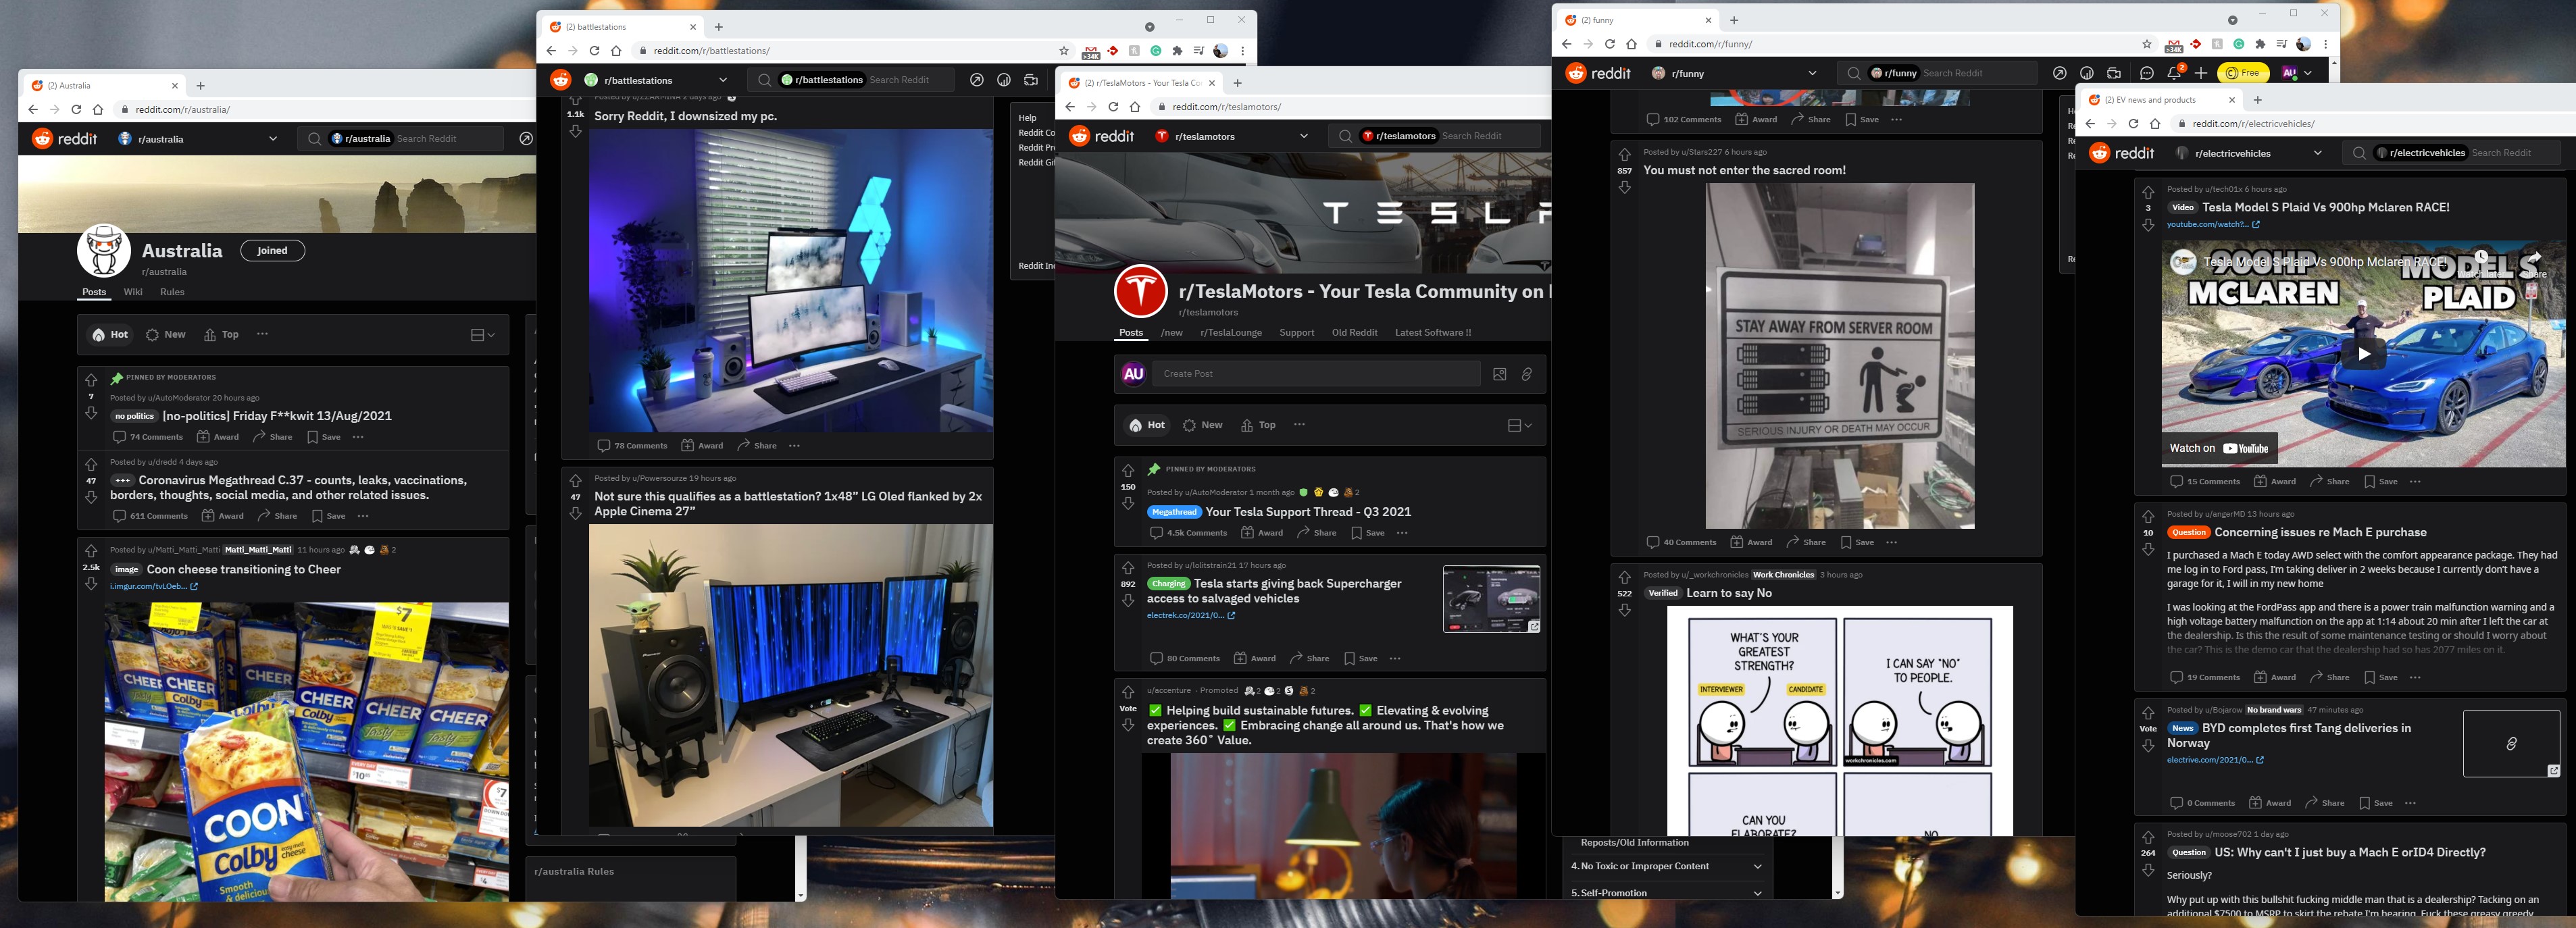Expand the r/battlestations community dropdown
This screenshot has width=2576, height=928.
(723, 80)
